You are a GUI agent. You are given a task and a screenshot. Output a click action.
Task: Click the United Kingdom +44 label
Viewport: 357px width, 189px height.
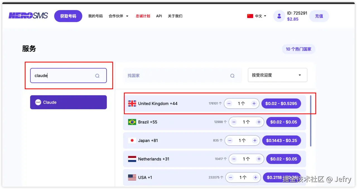[158, 104]
